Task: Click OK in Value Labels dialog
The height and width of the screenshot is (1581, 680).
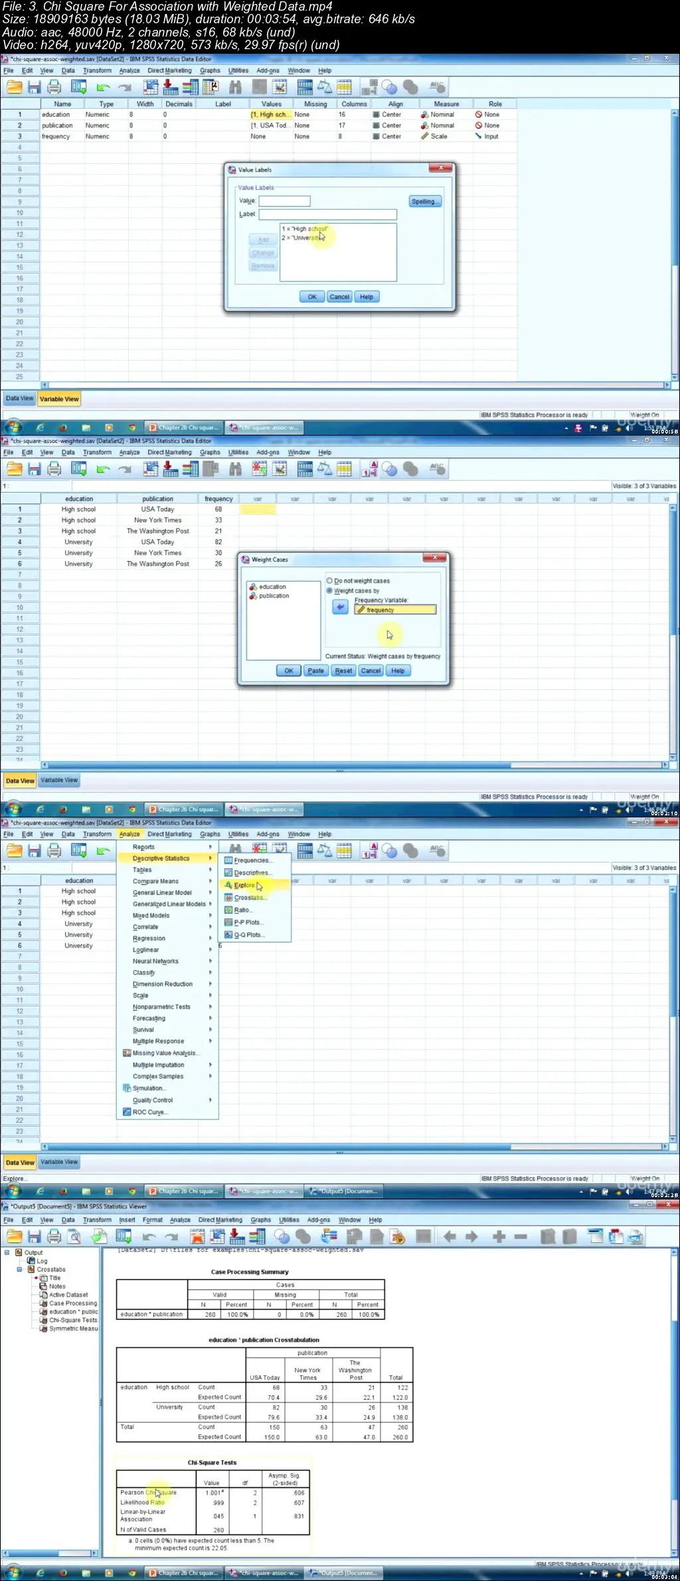Action: pyautogui.click(x=312, y=297)
